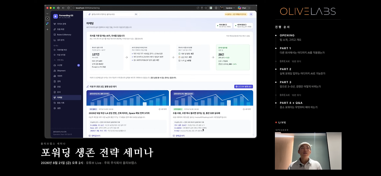Open 전체 글 보기 on the 수출 서류 article
This screenshot has width=381, height=176.
pos(179,136)
